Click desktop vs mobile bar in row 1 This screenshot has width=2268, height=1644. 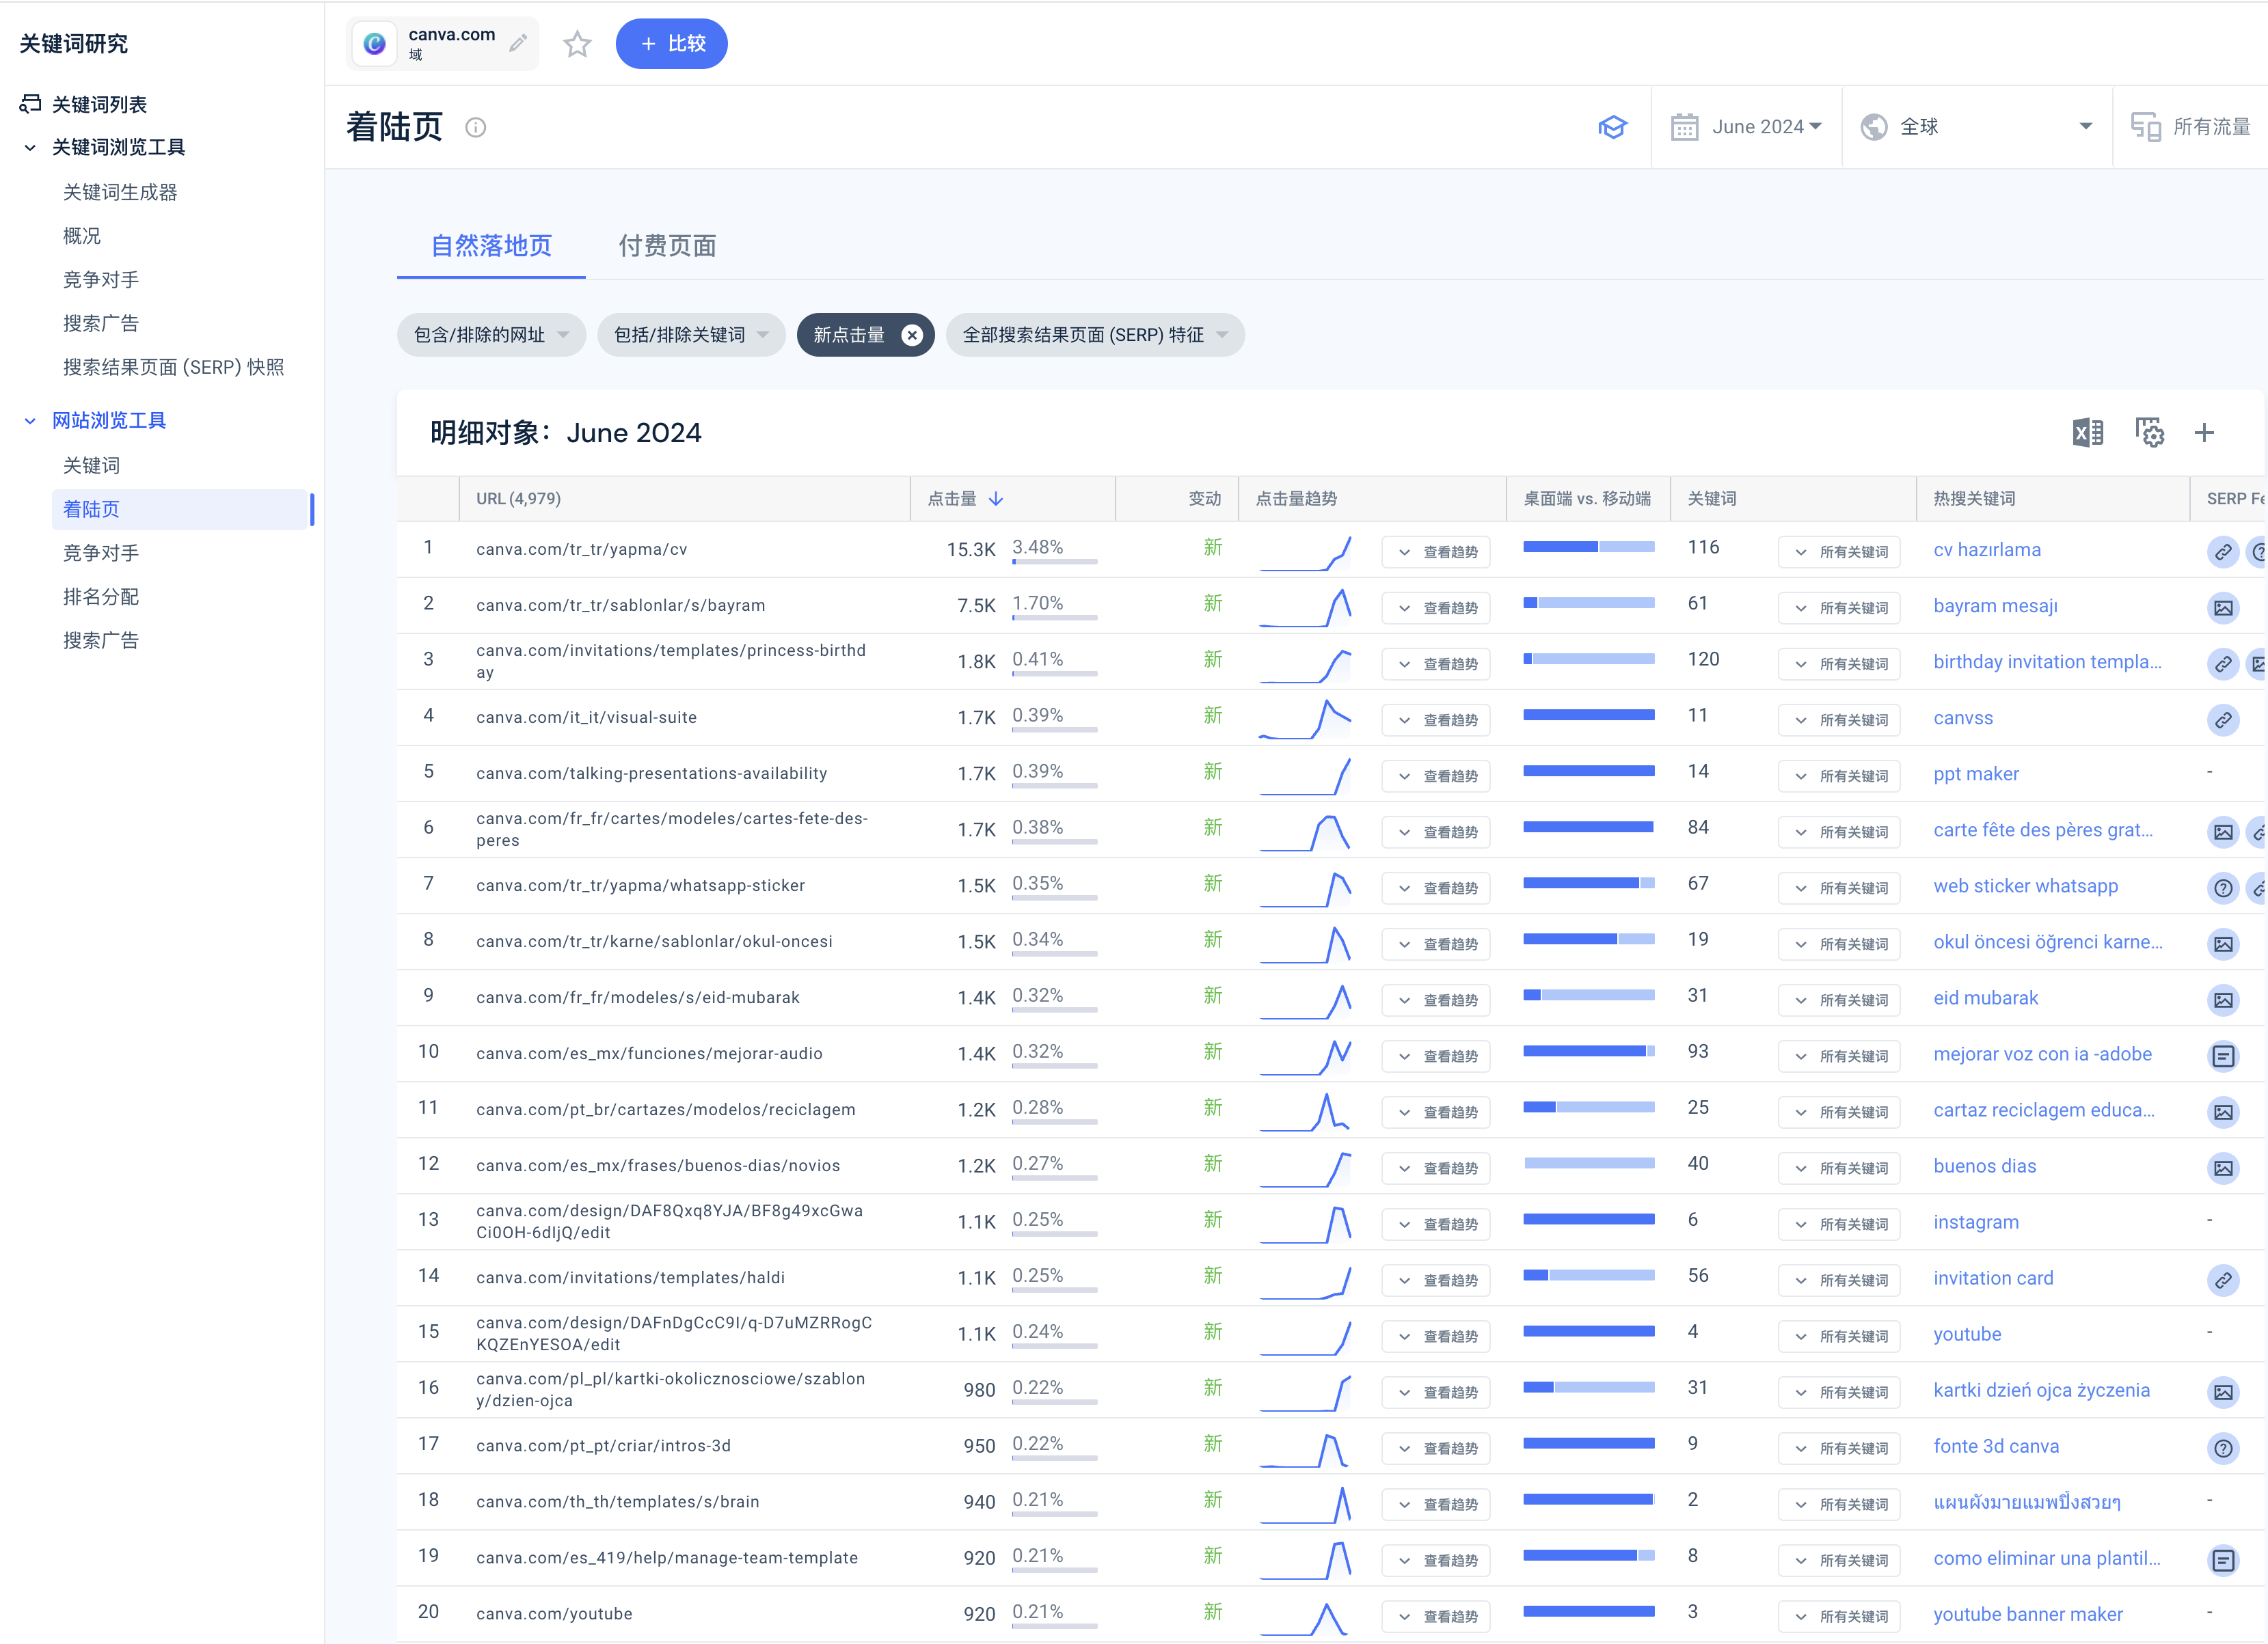click(x=1588, y=547)
